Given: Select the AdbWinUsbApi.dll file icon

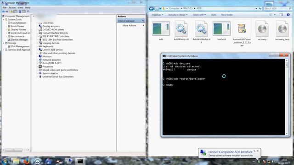Looking at the screenshot, I should 201,28.
